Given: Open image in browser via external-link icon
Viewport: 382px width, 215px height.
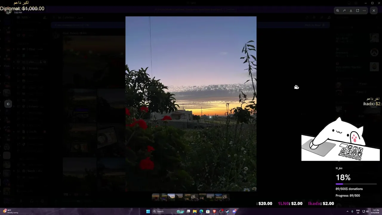Looking at the screenshot, I should tap(358, 10).
